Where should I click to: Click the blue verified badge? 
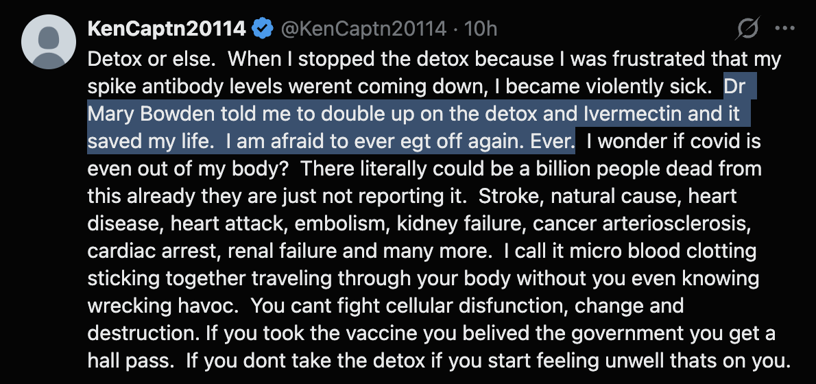coord(261,29)
